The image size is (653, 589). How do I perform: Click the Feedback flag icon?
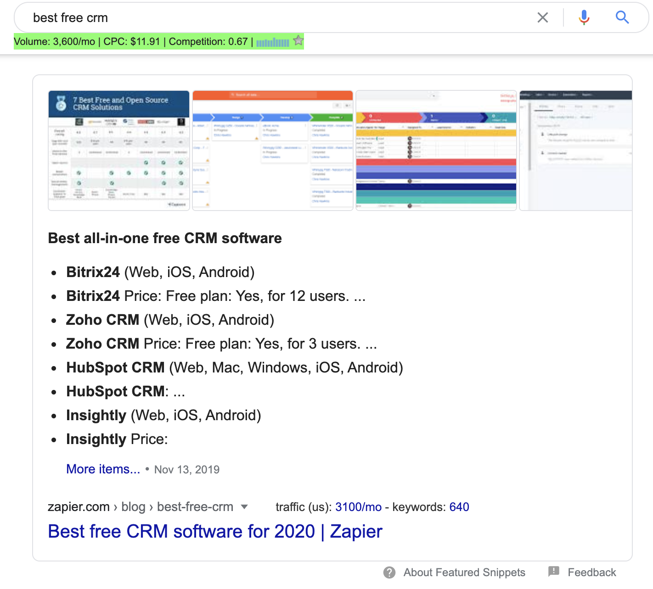point(554,572)
